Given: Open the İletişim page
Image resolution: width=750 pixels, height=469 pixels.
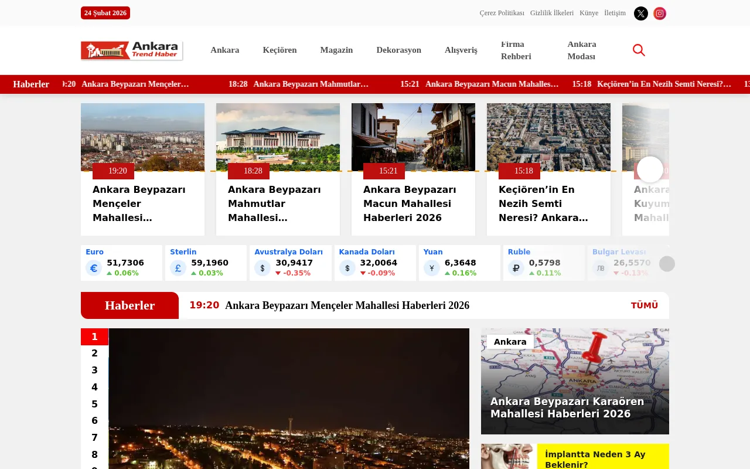Looking at the screenshot, I should pos(615,13).
